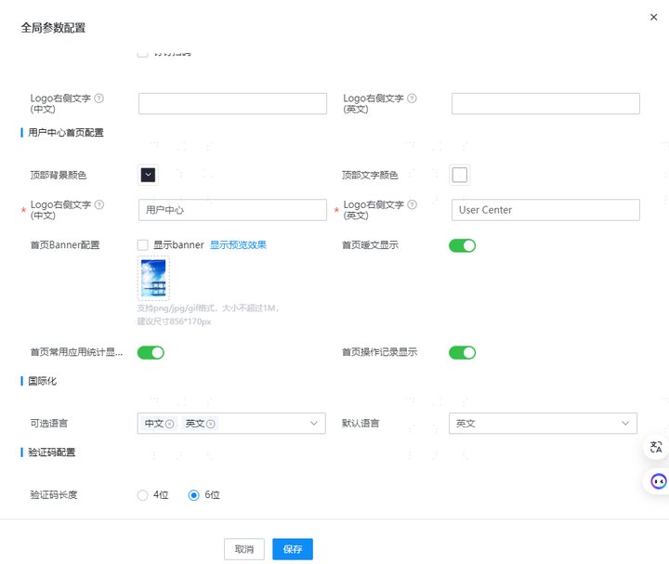Select the 6位 verification code length

point(193,495)
